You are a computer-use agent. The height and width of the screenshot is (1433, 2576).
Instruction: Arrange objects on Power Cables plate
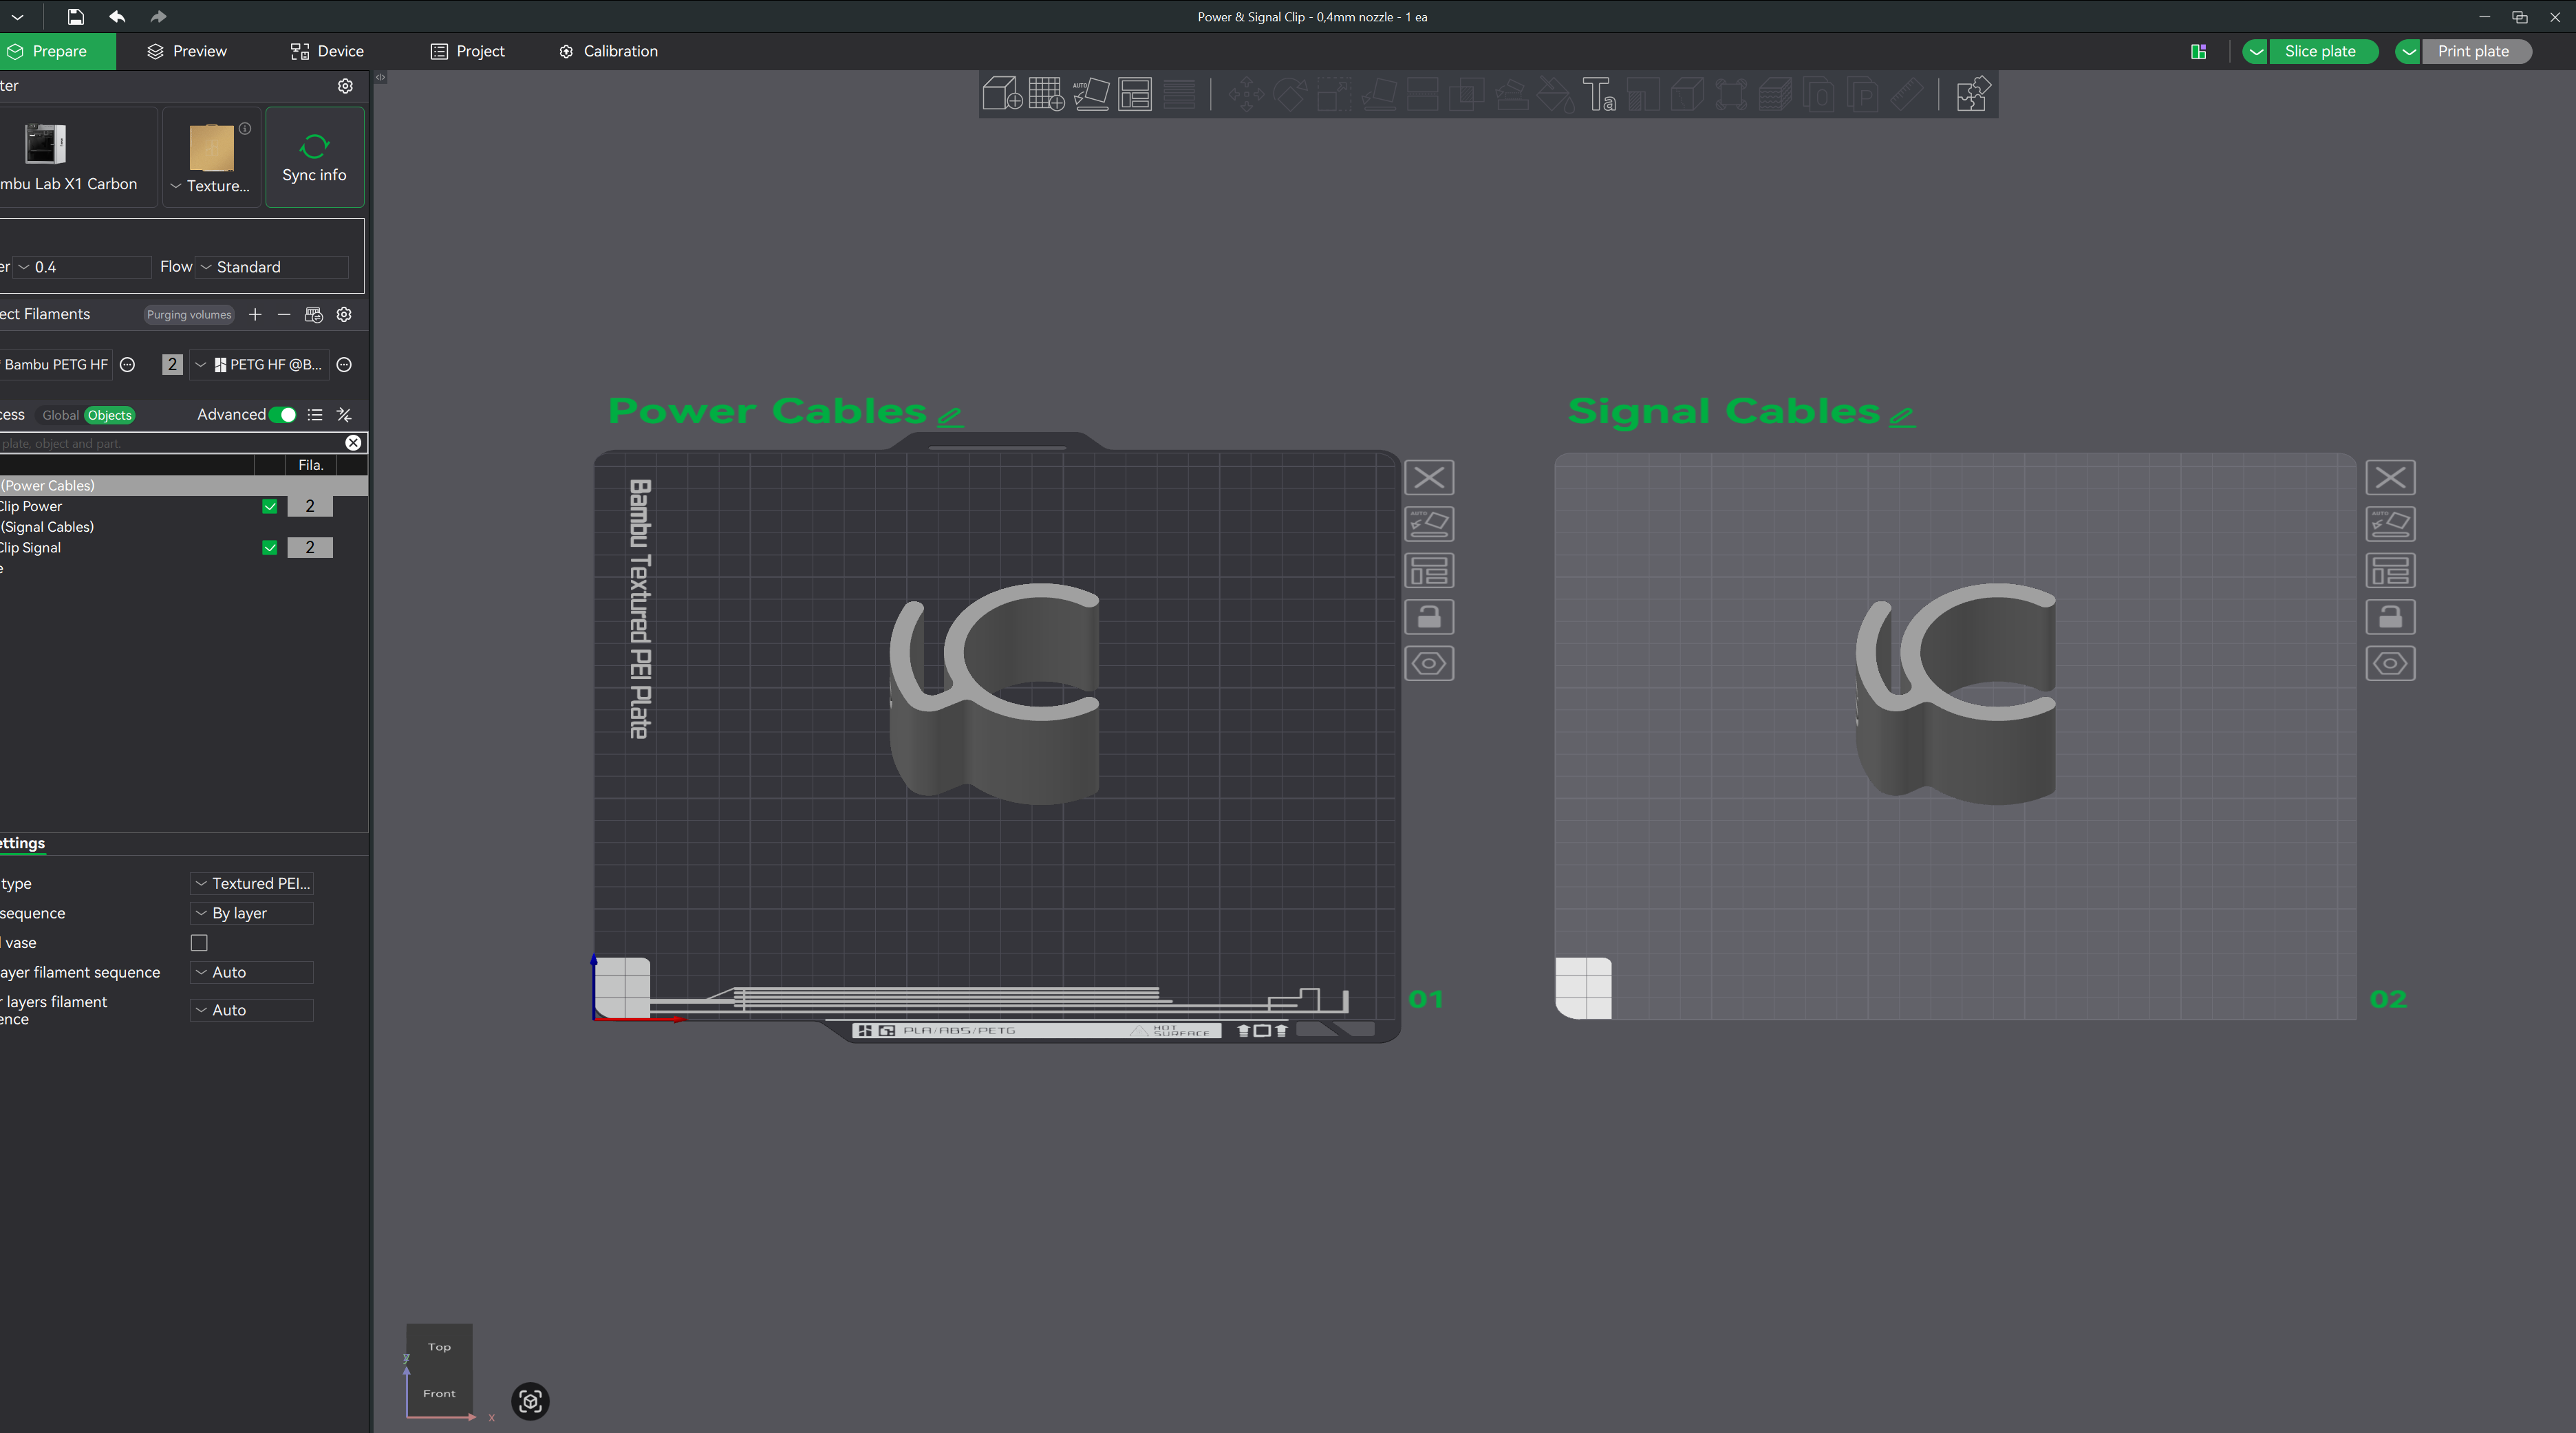[x=1429, y=570]
